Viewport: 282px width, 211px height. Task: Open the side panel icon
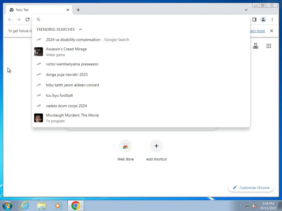tap(254, 20)
